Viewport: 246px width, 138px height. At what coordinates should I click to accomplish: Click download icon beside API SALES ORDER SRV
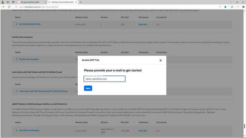pos(17,24)
